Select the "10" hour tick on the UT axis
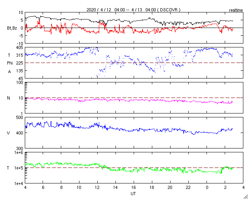The image size is (248, 199). point(79,188)
